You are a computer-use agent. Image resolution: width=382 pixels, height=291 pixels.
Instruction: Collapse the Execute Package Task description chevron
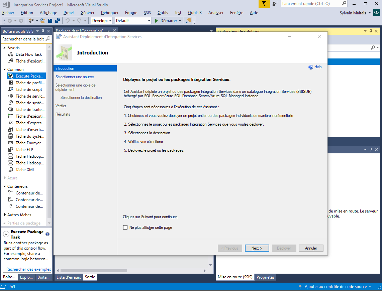click(6, 234)
